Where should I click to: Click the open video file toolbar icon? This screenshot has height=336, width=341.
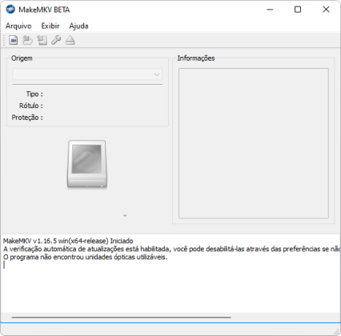coord(14,40)
